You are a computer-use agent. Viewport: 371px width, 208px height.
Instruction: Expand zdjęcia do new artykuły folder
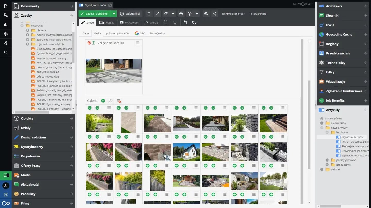coord(27,44)
